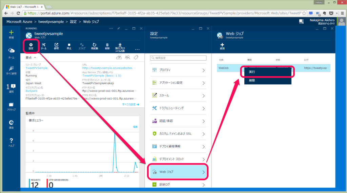
Task: Open TweetPVSample resource group link
Action: 37,68
